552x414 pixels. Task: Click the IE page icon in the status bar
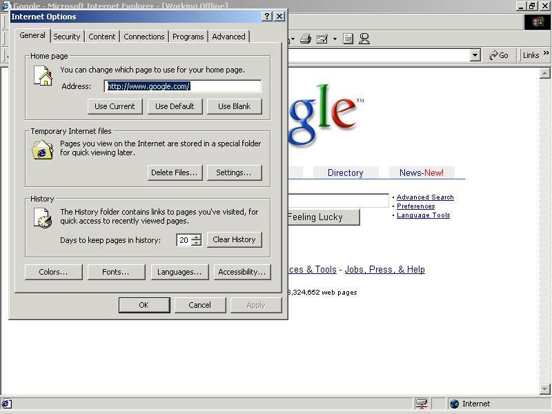click(6, 404)
